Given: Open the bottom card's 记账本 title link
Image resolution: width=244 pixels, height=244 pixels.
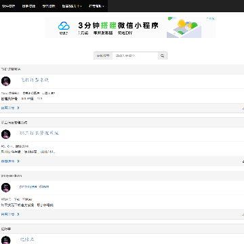Looking at the screenshot, I should coord(27,239).
